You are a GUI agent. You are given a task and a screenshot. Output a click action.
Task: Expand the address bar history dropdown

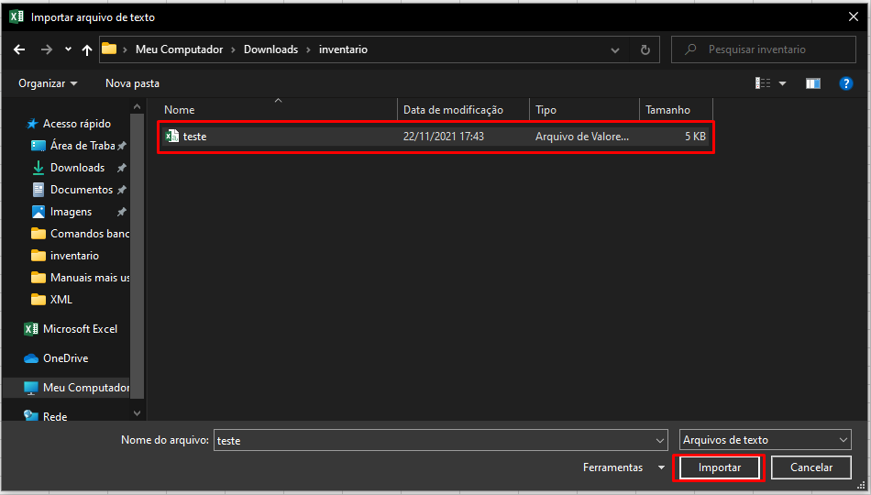(x=615, y=50)
